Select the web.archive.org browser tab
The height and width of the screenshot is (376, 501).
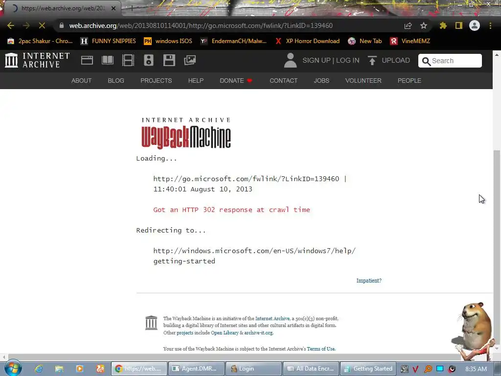click(x=63, y=8)
